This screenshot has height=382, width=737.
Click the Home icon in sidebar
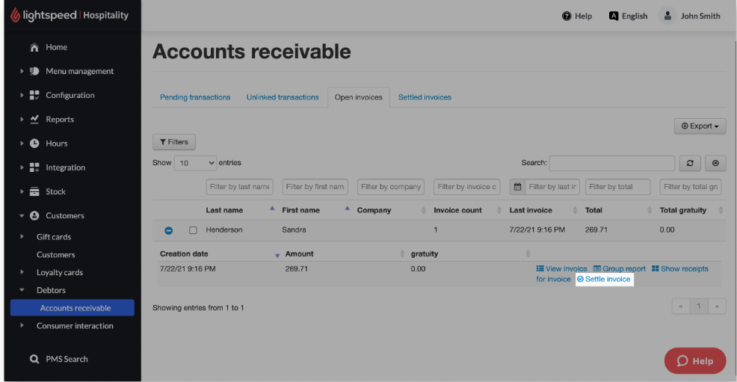pos(34,47)
